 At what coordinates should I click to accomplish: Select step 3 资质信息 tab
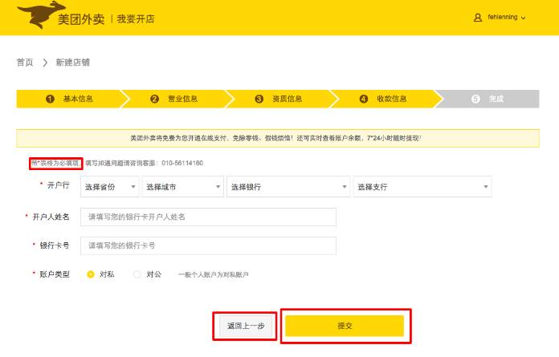coord(279,99)
